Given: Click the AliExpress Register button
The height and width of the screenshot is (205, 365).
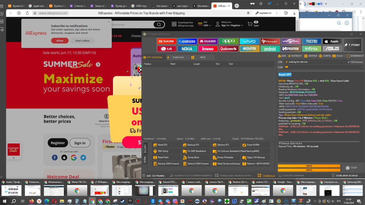Looking at the screenshot, I should click(x=58, y=143).
